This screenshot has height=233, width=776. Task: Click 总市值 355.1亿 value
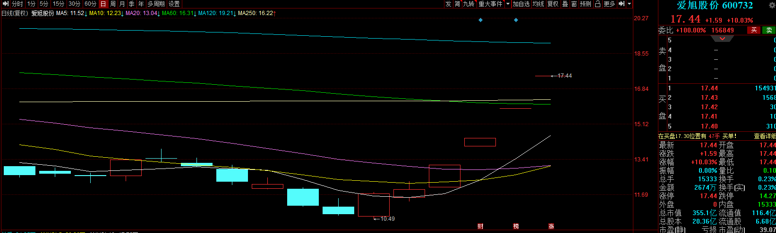pos(704,213)
